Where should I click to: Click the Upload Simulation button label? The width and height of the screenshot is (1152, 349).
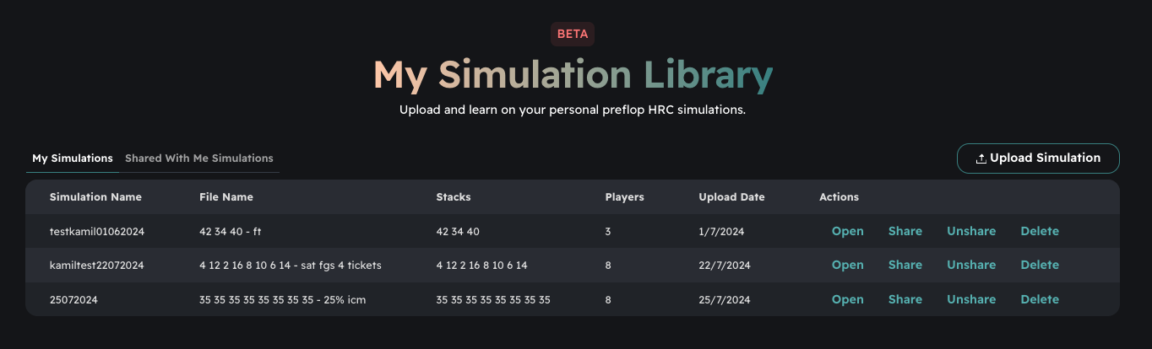(x=1045, y=158)
